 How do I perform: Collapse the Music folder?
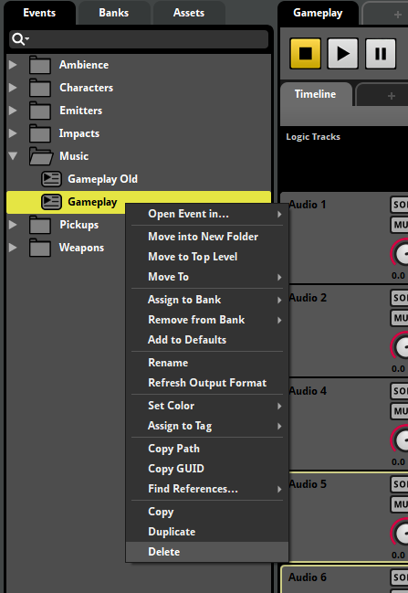[13, 156]
